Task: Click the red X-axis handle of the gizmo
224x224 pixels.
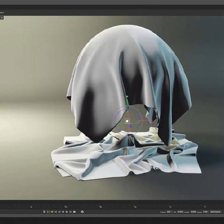Action: coord(151,120)
